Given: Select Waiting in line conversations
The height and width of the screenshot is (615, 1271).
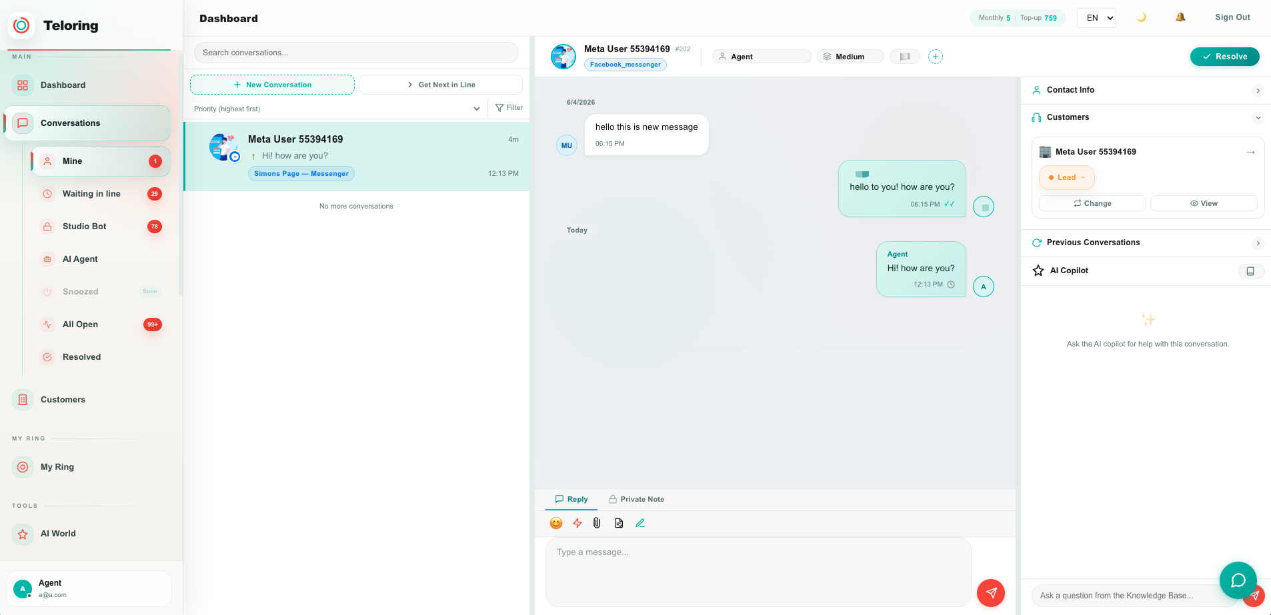Looking at the screenshot, I should 100,194.
